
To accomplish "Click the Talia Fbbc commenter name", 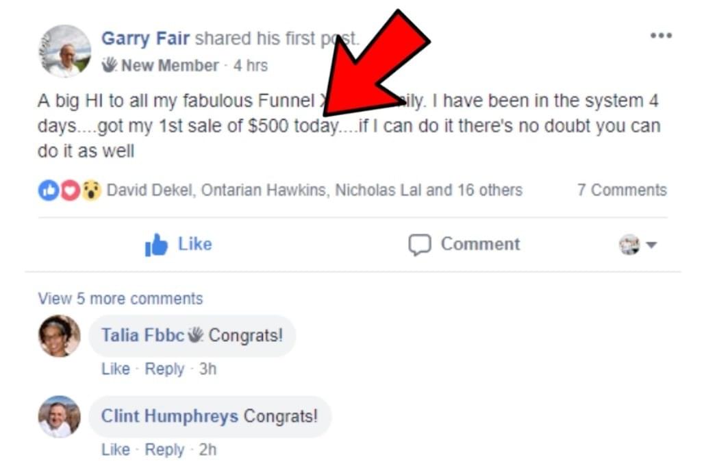I will pos(142,335).
